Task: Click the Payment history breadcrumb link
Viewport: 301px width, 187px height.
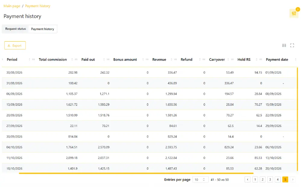Action: [38, 6]
